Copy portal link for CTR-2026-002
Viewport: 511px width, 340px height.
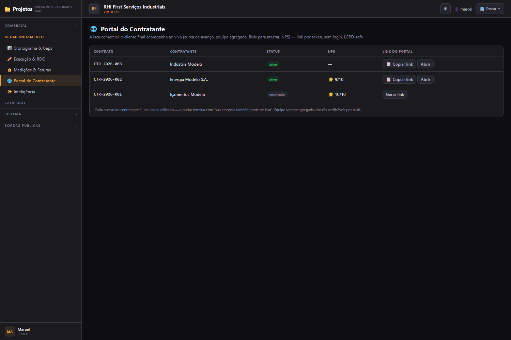coord(399,80)
